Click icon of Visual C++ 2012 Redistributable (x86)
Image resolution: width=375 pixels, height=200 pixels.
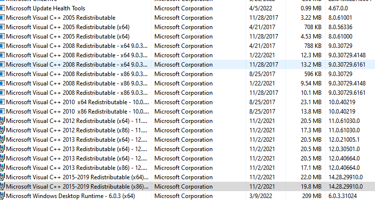2,130
